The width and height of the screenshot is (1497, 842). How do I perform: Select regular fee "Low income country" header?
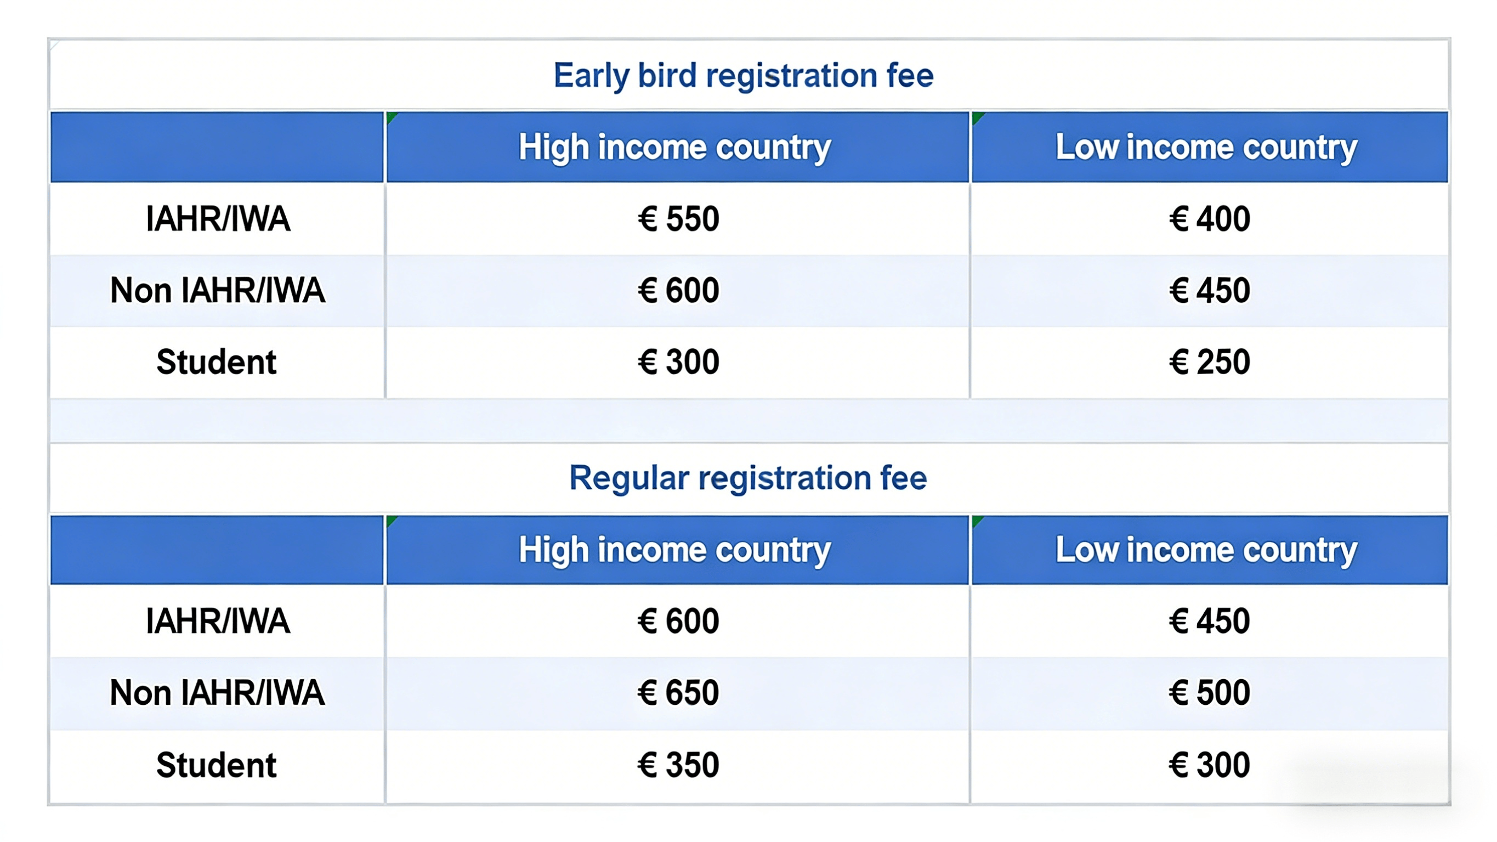pyautogui.click(x=1206, y=550)
